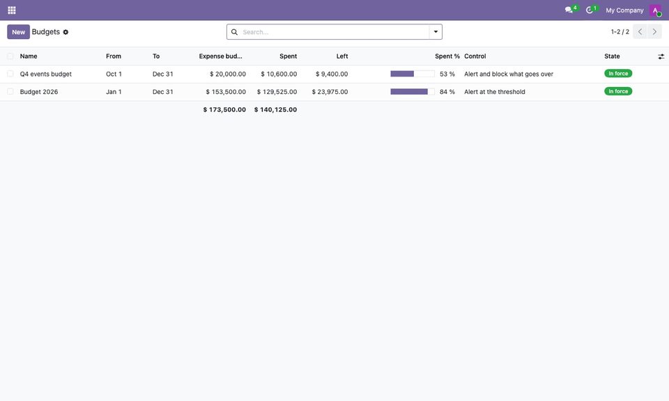Click the $ 173,500.00 total
This screenshot has width=669, height=401.
click(224, 109)
